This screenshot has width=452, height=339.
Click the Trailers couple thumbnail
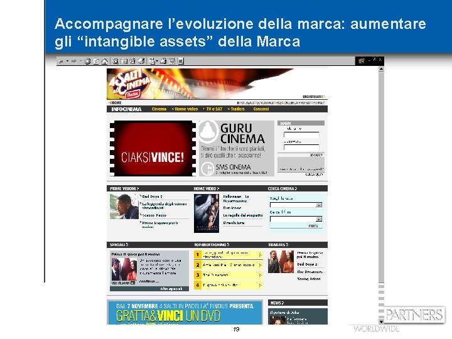[x=281, y=262]
